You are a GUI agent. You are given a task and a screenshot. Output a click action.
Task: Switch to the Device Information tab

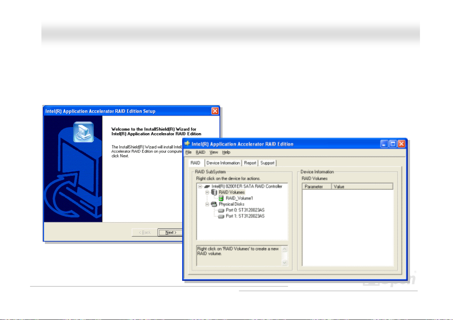tap(223, 163)
